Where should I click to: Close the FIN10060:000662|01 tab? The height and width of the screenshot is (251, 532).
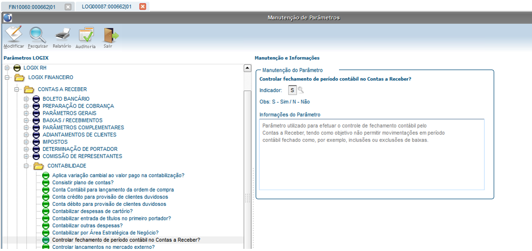pos(68,7)
